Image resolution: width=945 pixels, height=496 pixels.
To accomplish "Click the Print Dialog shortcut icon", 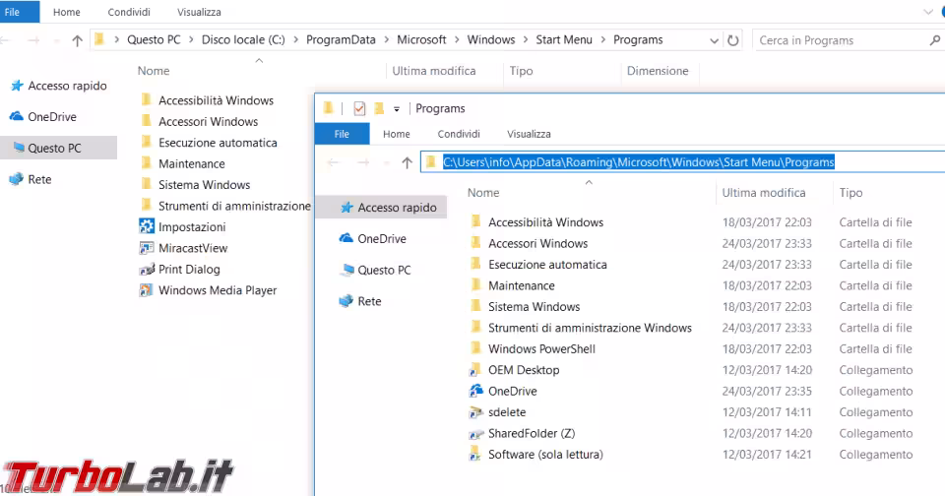I will (x=147, y=269).
